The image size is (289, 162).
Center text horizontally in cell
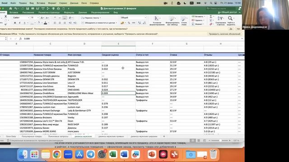[x=60, y=23]
